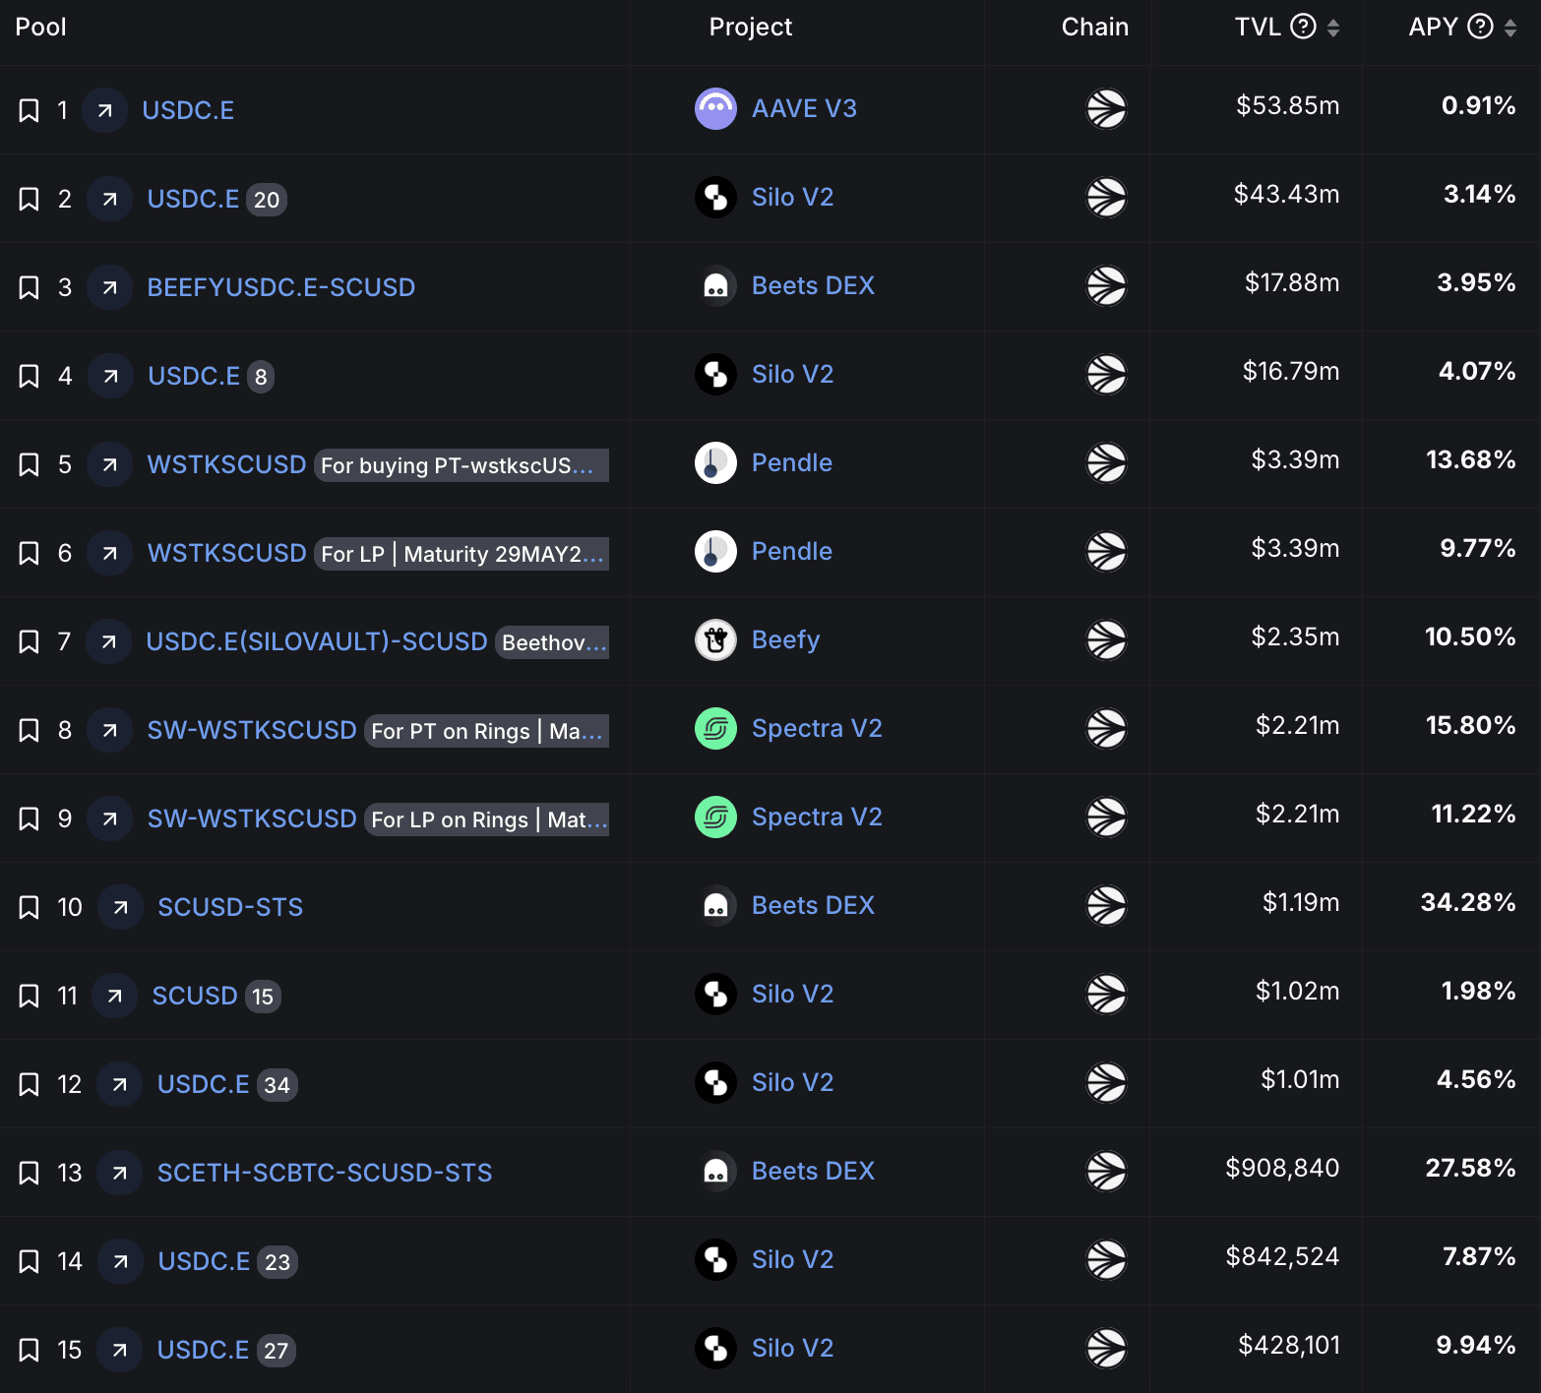Open the USDC.E(SILOVAULT)-SCUSD pool link
1541x1393 pixels.
point(316,641)
